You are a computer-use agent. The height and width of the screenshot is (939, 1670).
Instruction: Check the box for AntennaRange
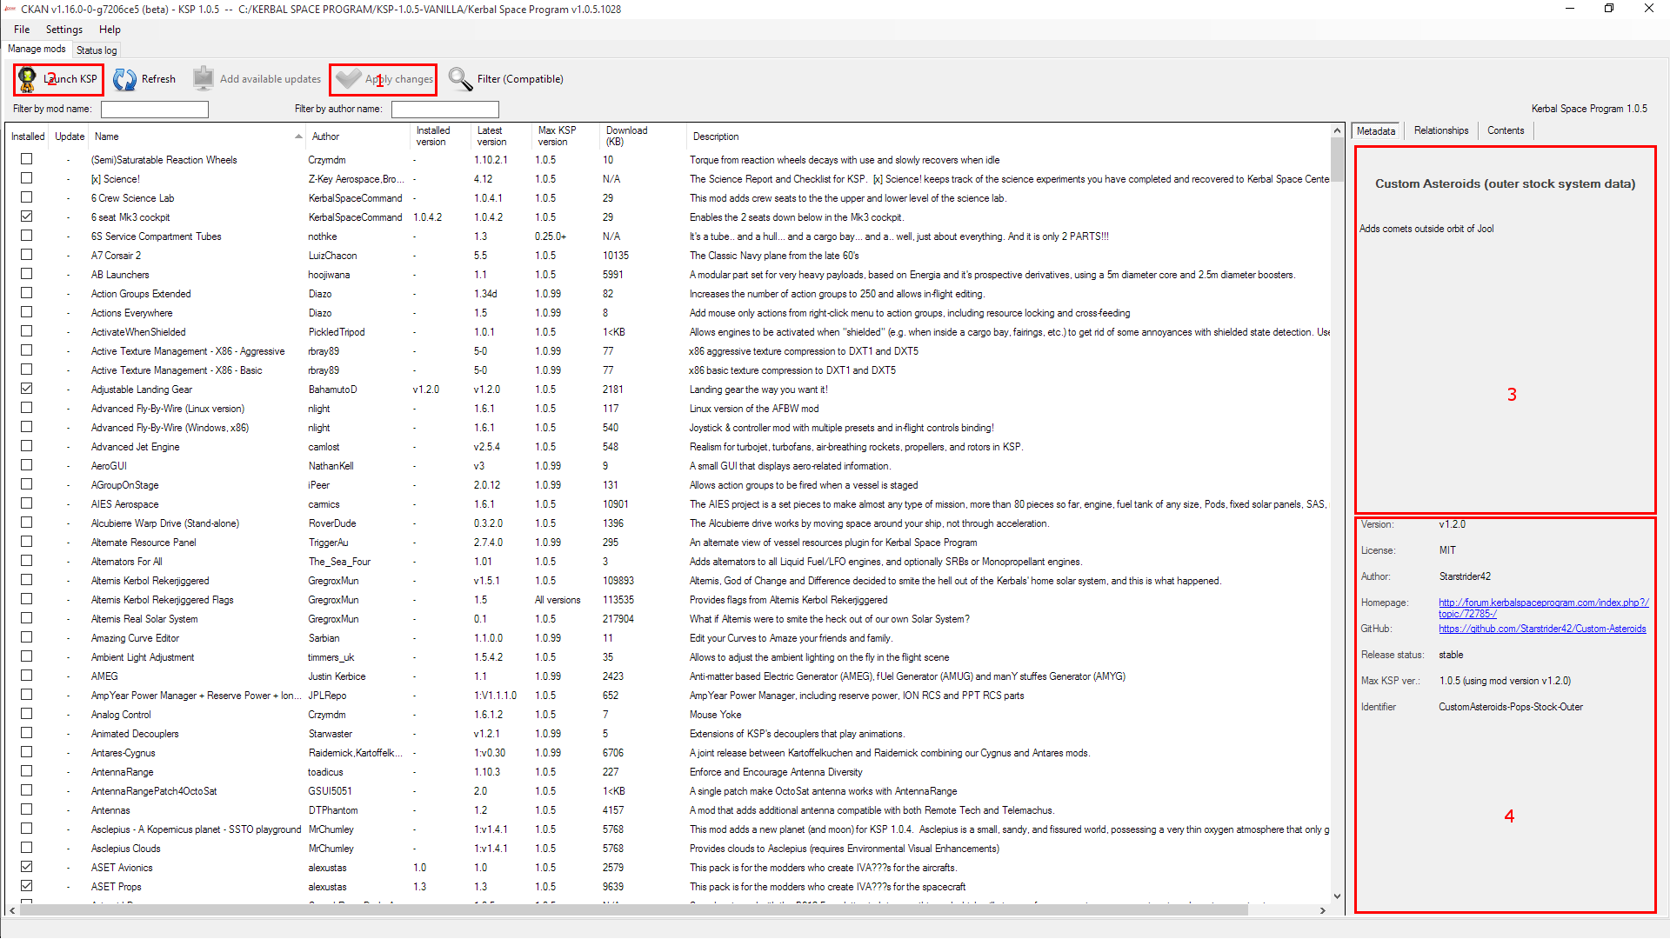pos(27,771)
